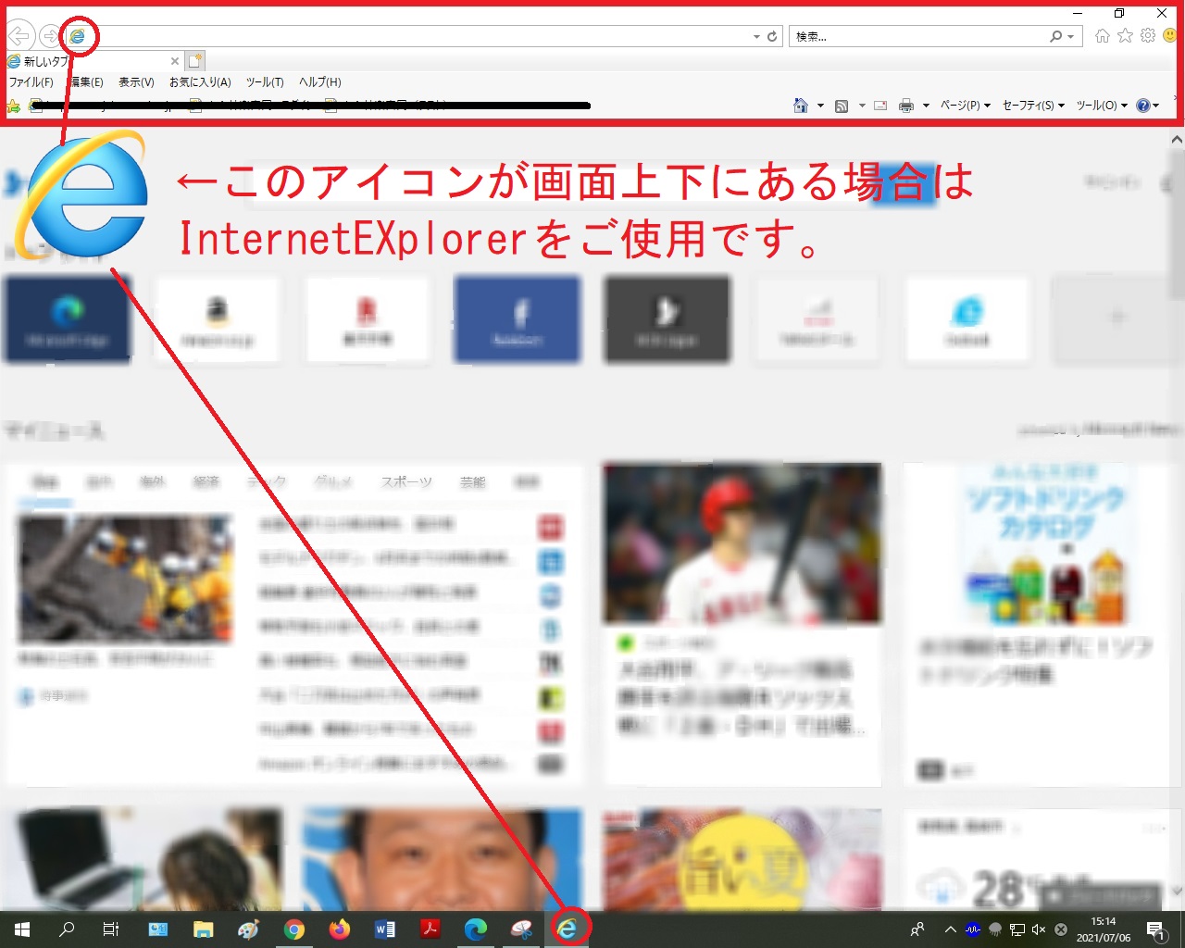
Task: Open Microsoft Edge from taskbar
Action: tap(476, 929)
